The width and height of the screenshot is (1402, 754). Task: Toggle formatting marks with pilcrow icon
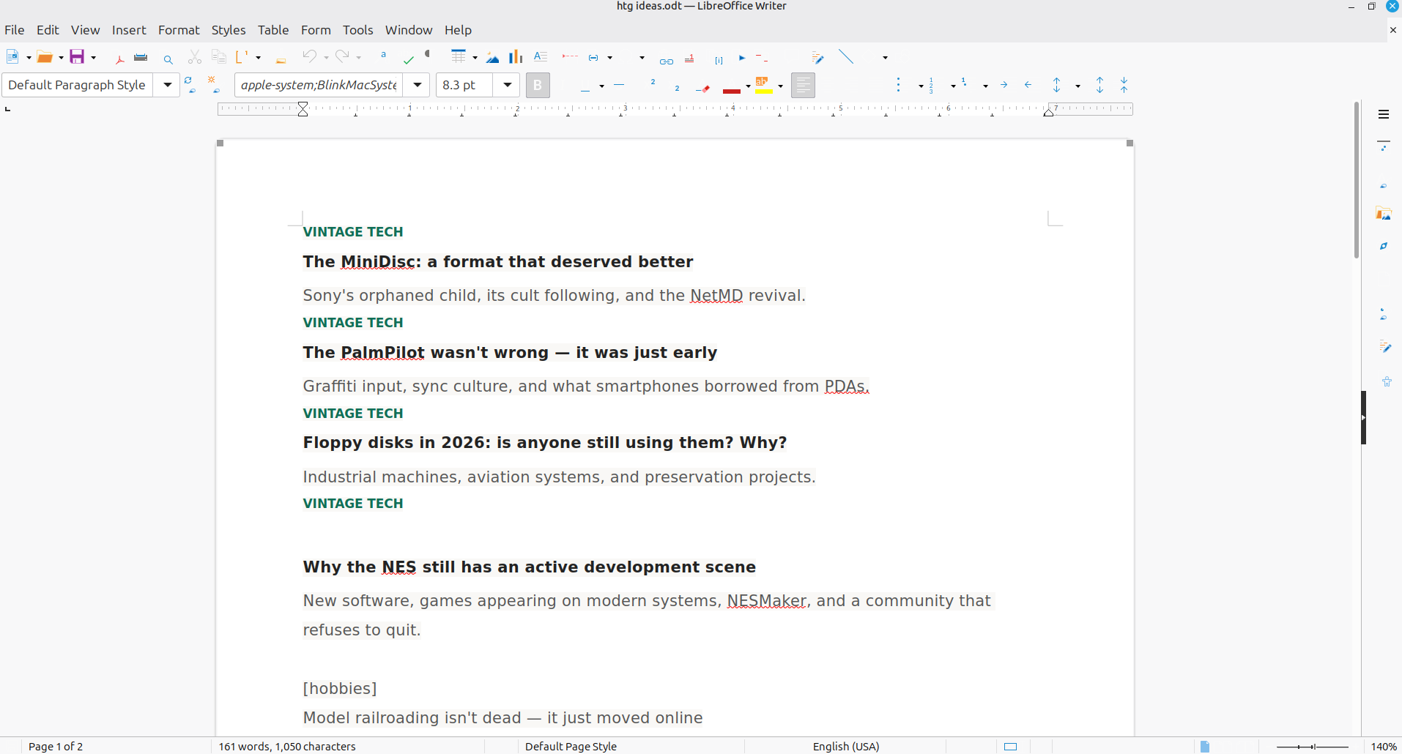(428, 55)
